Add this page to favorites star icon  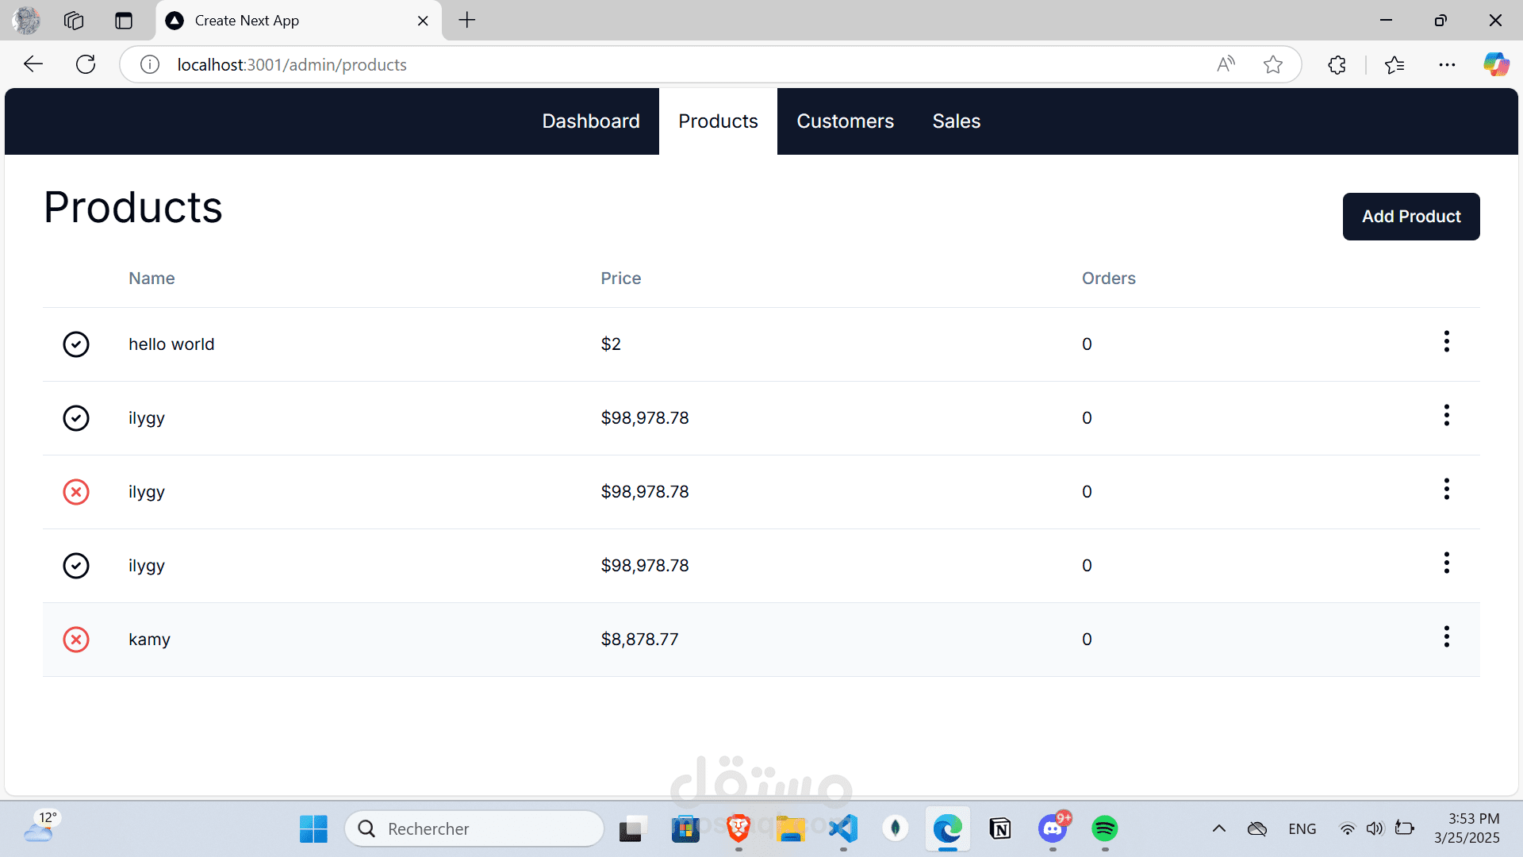tap(1272, 64)
